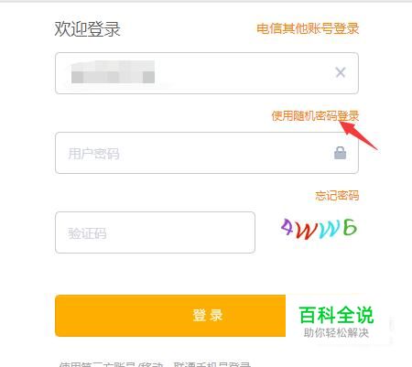Clear the username with the X icon
The width and height of the screenshot is (412, 367).
340,72
